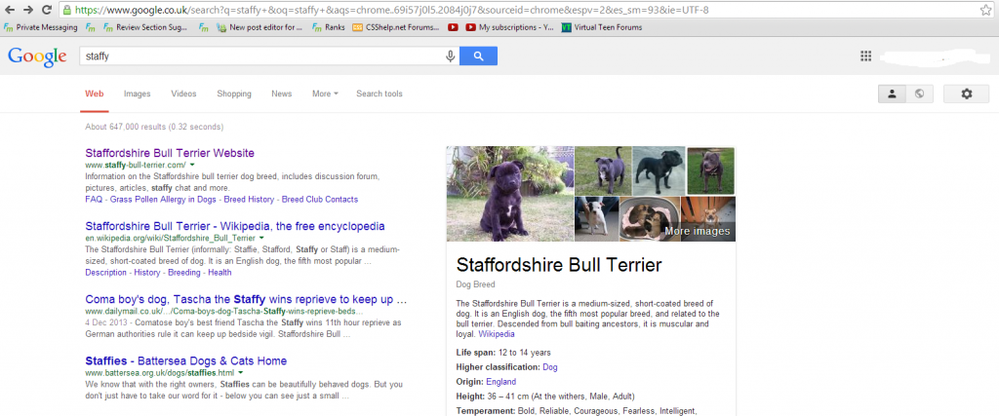Hide personal results with the globe toggle
Screen dimensions: 999x416
pyautogui.click(x=919, y=94)
